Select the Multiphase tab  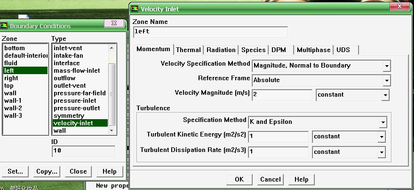[313, 50]
